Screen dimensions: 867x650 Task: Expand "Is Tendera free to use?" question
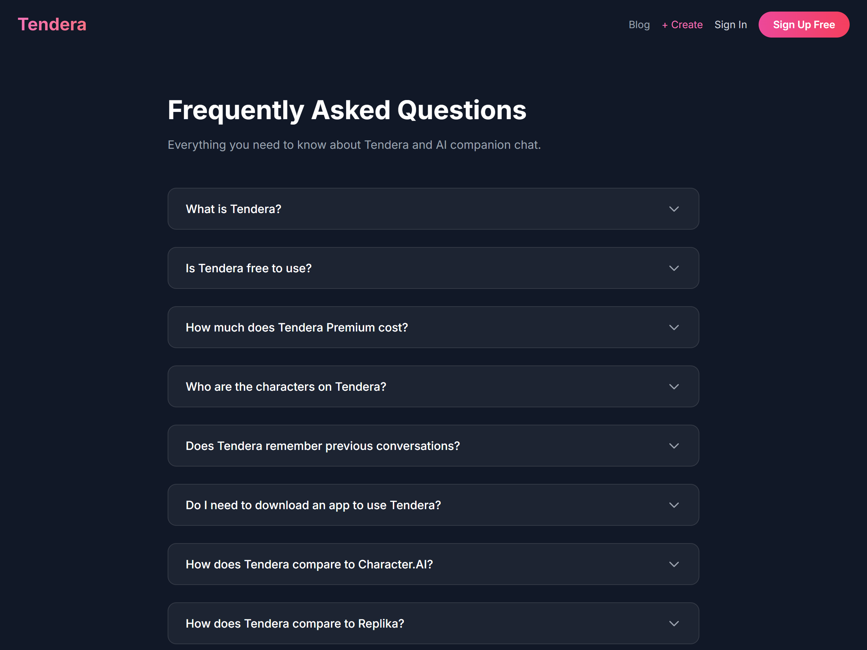click(x=249, y=268)
